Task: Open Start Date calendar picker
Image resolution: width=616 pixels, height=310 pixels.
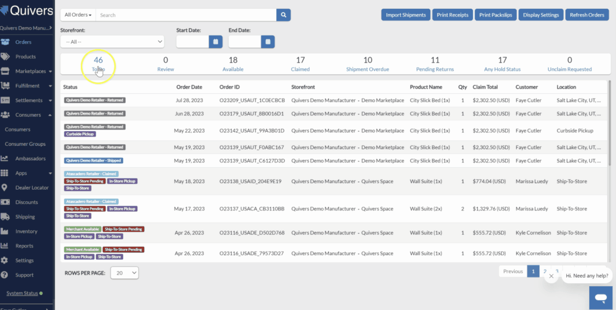Action: (x=216, y=42)
